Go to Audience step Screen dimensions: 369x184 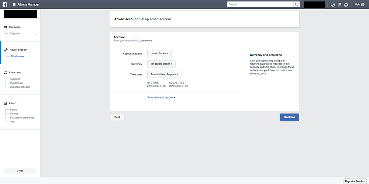click(15, 79)
